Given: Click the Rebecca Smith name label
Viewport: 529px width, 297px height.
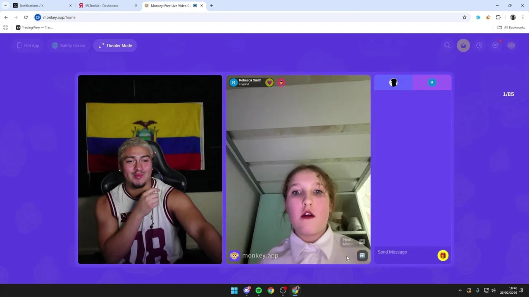Looking at the screenshot, I should click(250, 80).
